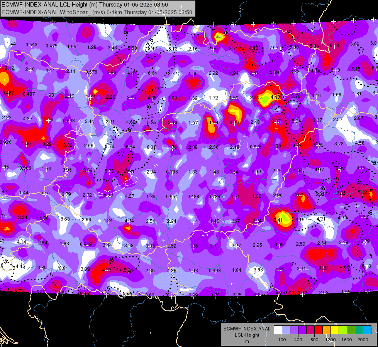Click the white swatch in the LCL-Height legend

tap(278, 330)
